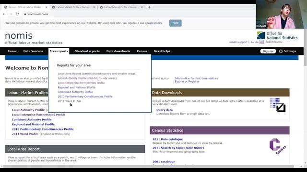Open Information for first-time visitors link

pyautogui.click(x=196, y=78)
